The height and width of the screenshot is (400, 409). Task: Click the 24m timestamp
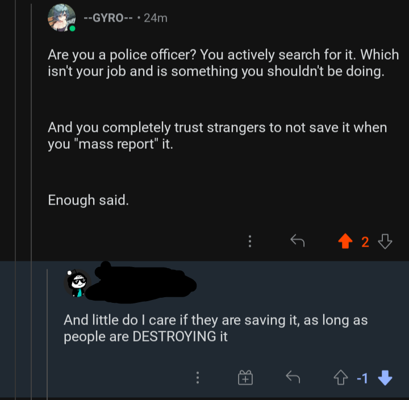click(156, 18)
